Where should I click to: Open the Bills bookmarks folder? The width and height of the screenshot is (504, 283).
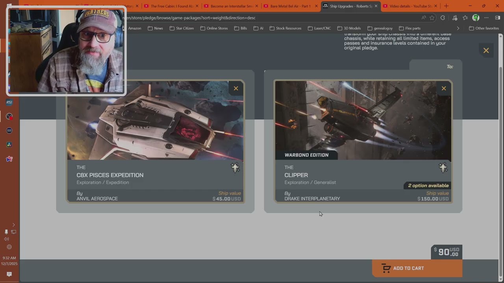tap(241, 28)
